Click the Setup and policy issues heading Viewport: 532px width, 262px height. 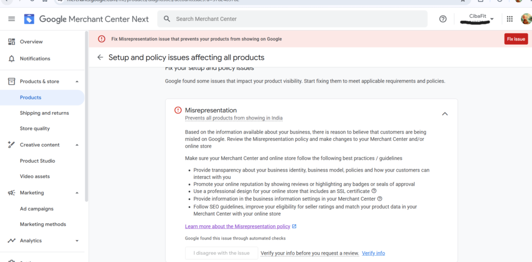(x=187, y=57)
